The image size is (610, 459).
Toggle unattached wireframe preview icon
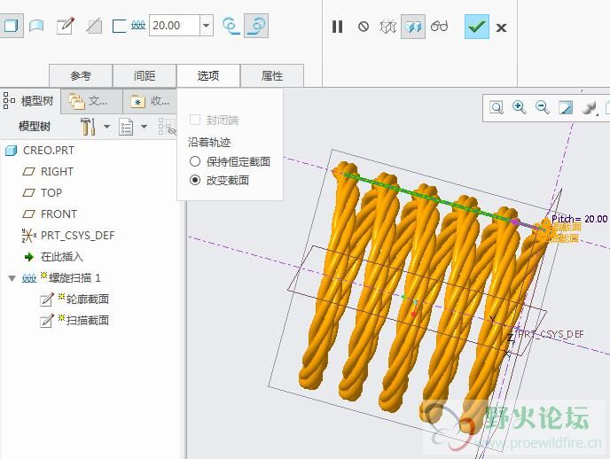click(x=387, y=27)
